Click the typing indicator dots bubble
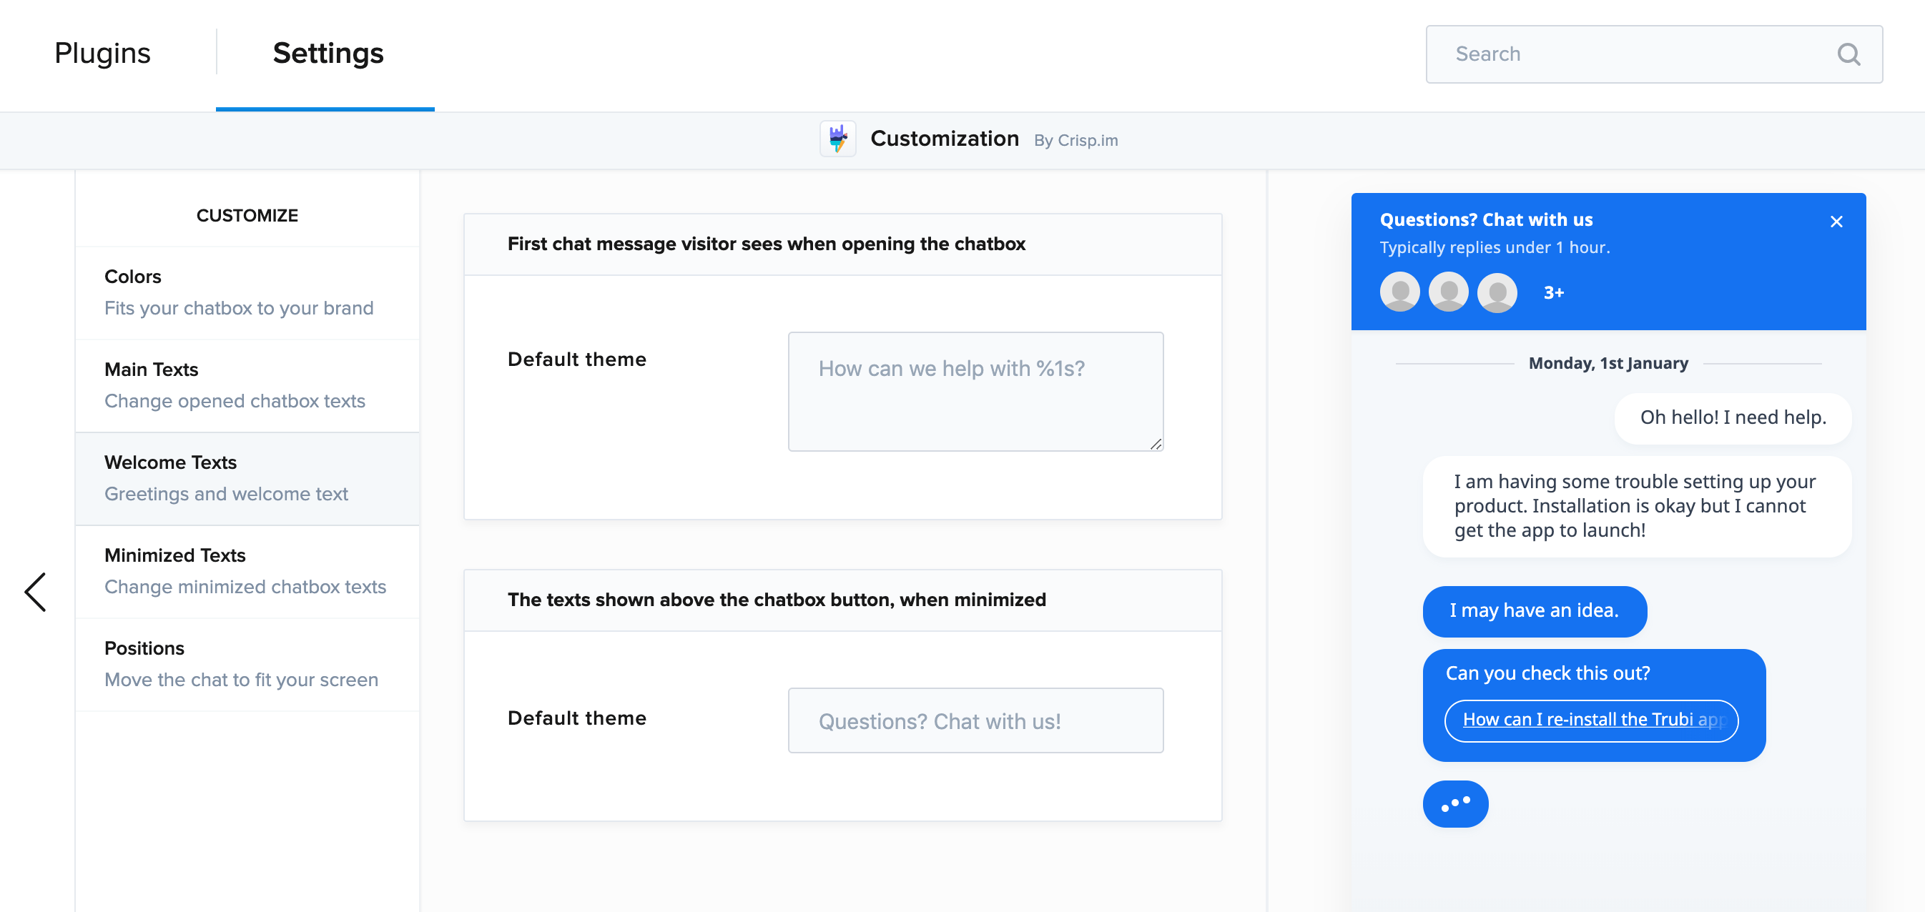Image resolution: width=1925 pixels, height=912 pixels. 1455,803
